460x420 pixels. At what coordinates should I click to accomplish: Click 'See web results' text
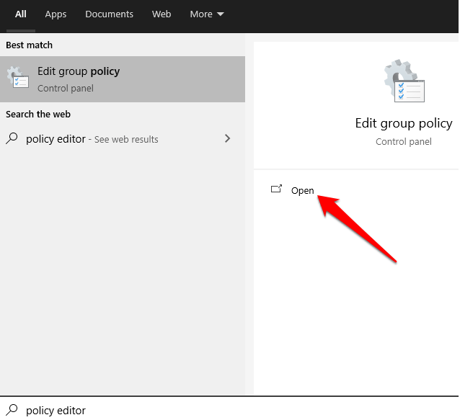coord(126,140)
